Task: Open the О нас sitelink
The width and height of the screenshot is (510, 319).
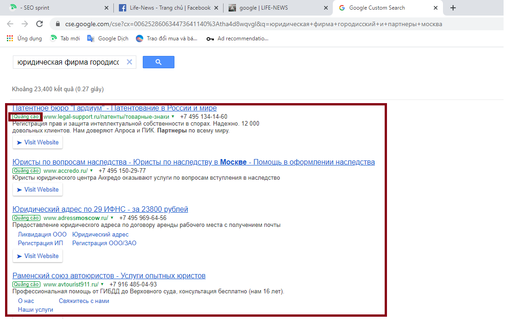Action: [x=26, y=301]
